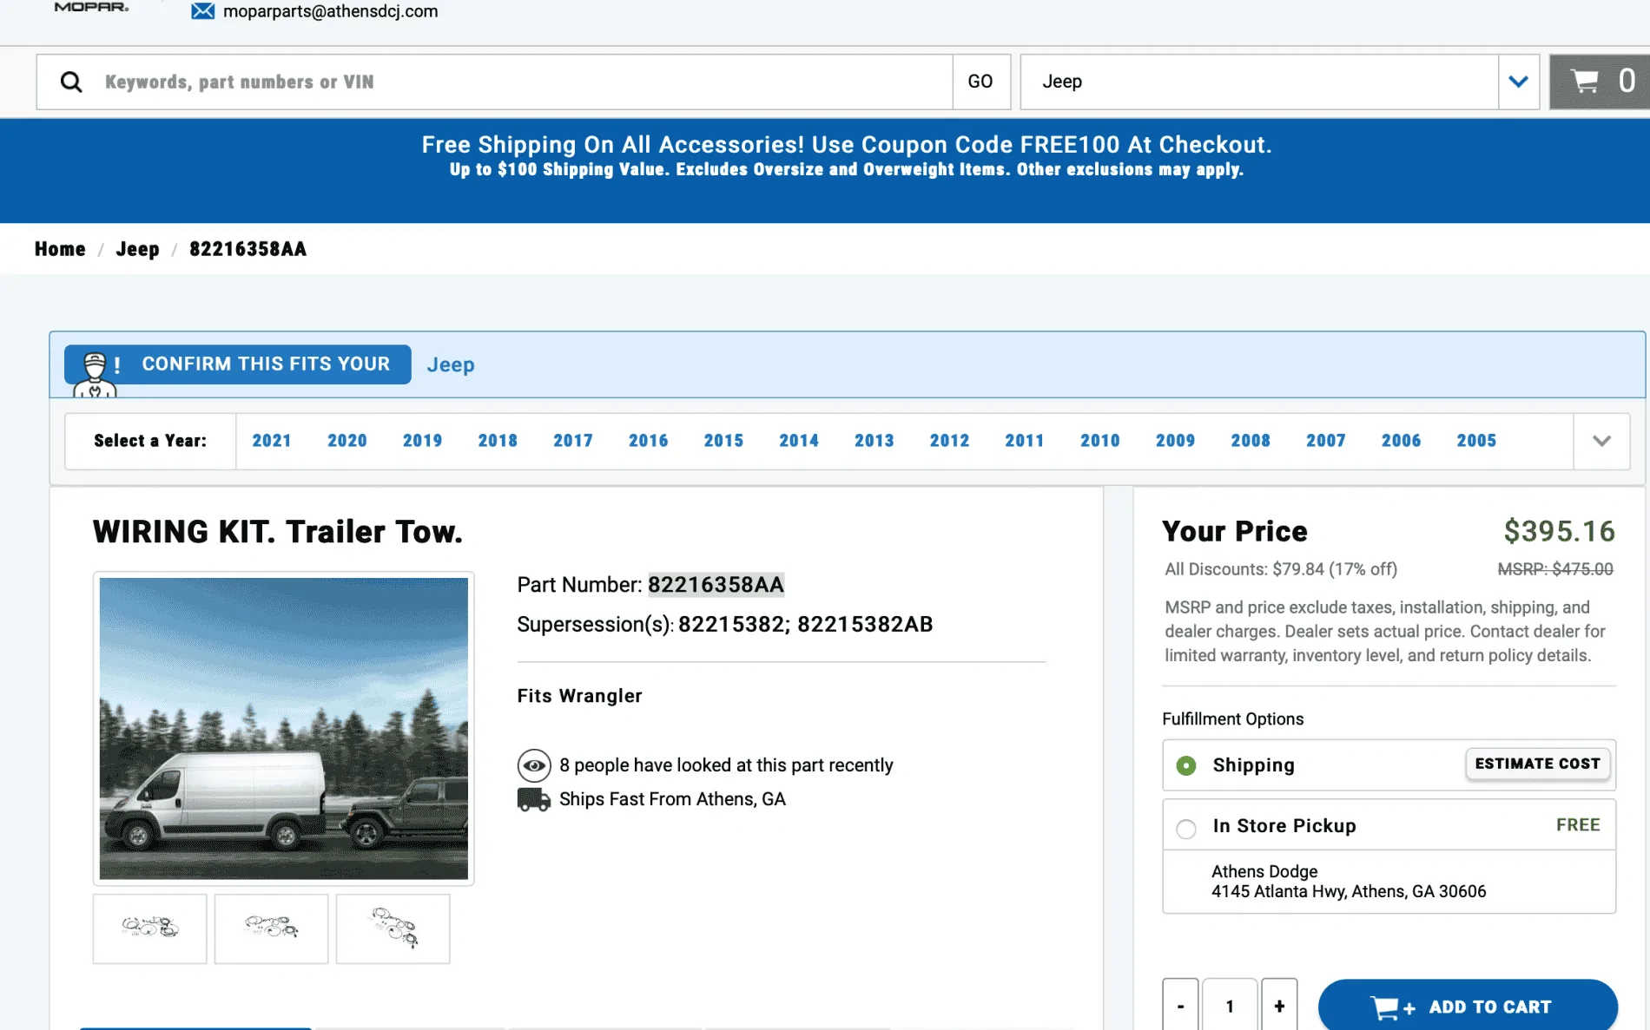
Task: Click breadcrumb 82216358AA
Action: (247, 249)
